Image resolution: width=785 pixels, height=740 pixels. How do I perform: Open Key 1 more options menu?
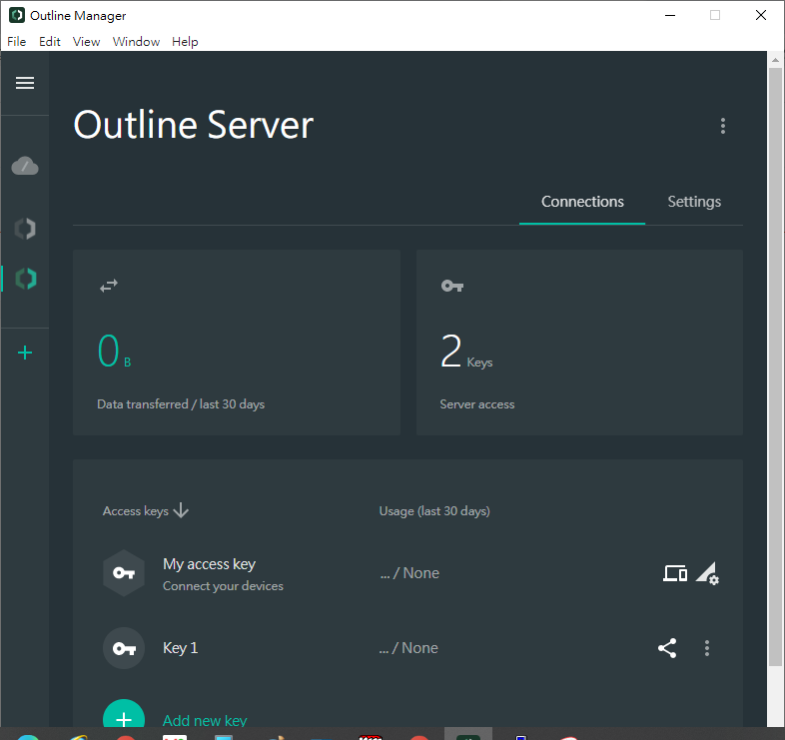point(707,648)
